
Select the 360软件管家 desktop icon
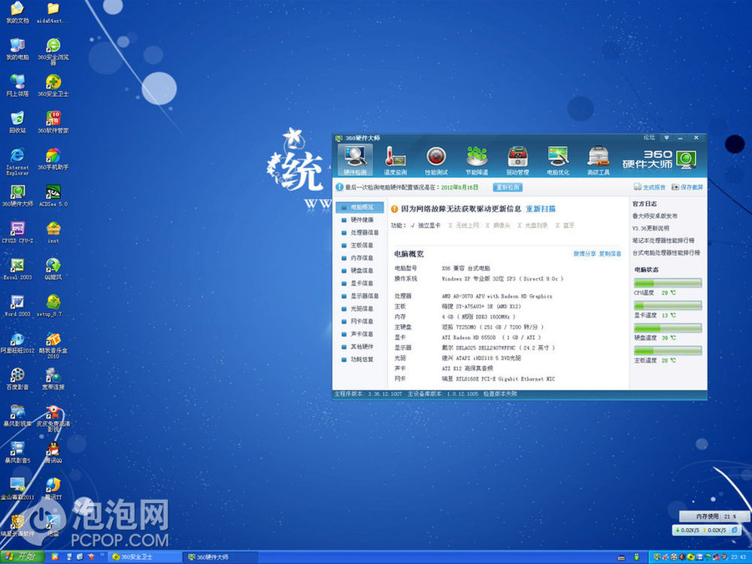53,123
